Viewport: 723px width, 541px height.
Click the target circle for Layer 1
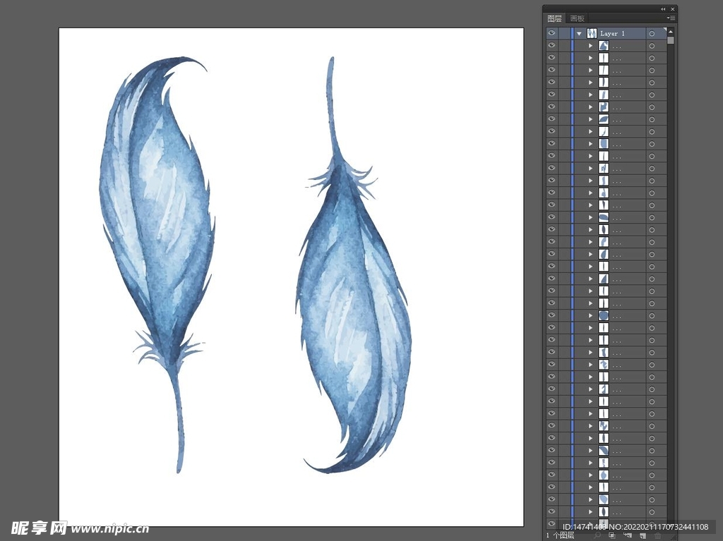[x=652, y=34]
